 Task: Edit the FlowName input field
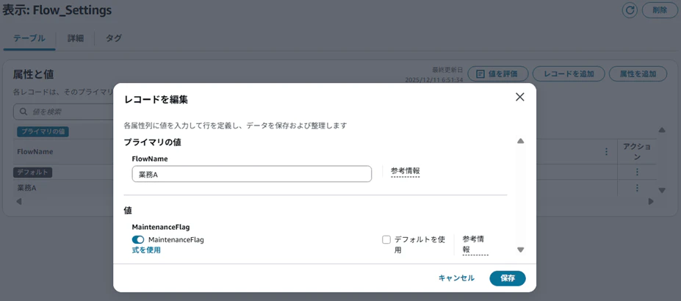251,174
